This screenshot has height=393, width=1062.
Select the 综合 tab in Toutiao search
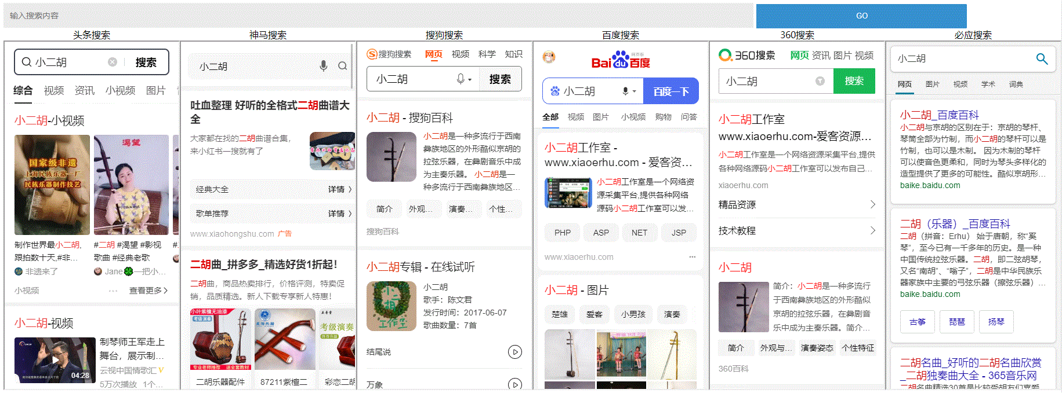[x=23, y=90]
